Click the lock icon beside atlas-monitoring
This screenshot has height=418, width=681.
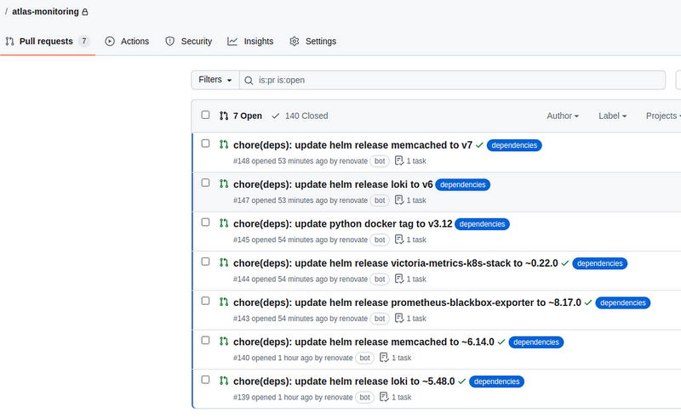coord(85,13)
